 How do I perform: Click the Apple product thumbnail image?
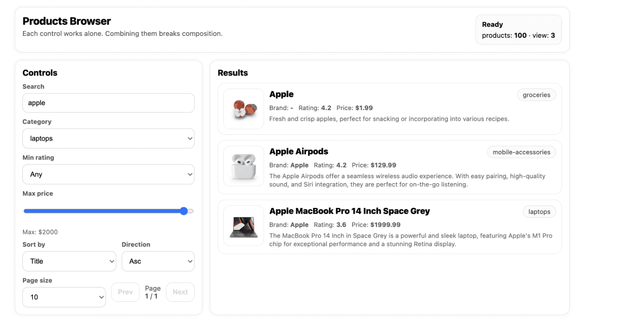244,109
